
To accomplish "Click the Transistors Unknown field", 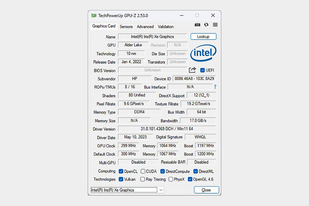I will [x=178, y=62].
